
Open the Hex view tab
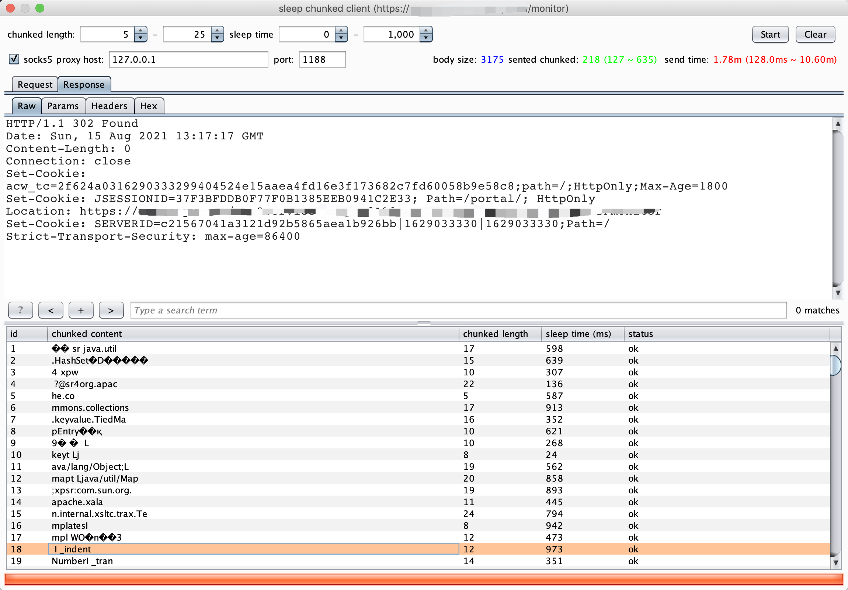click(x=149, y=106)
